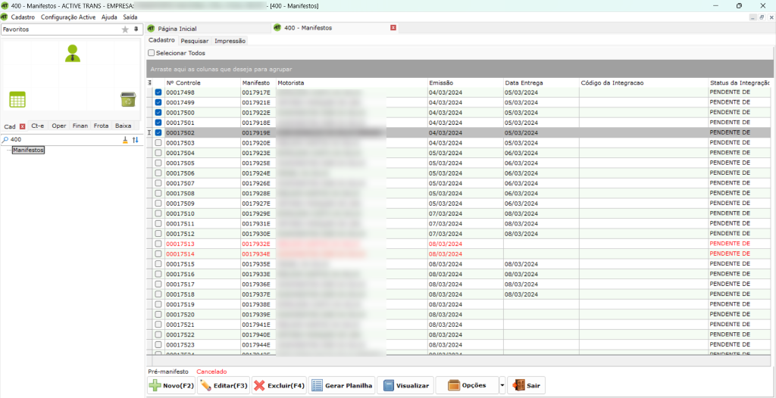Check the checkbox for row 00017503

158,143
